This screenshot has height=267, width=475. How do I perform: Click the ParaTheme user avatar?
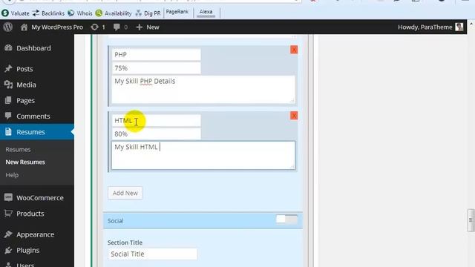coord(459,27)
